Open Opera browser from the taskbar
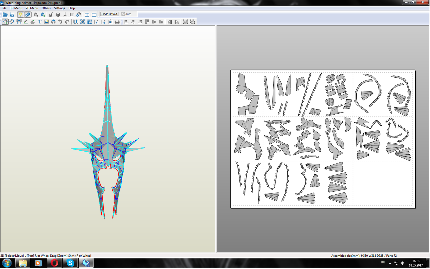 (x=54, y=263)
